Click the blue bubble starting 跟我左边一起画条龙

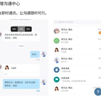[x=21, y=84]
